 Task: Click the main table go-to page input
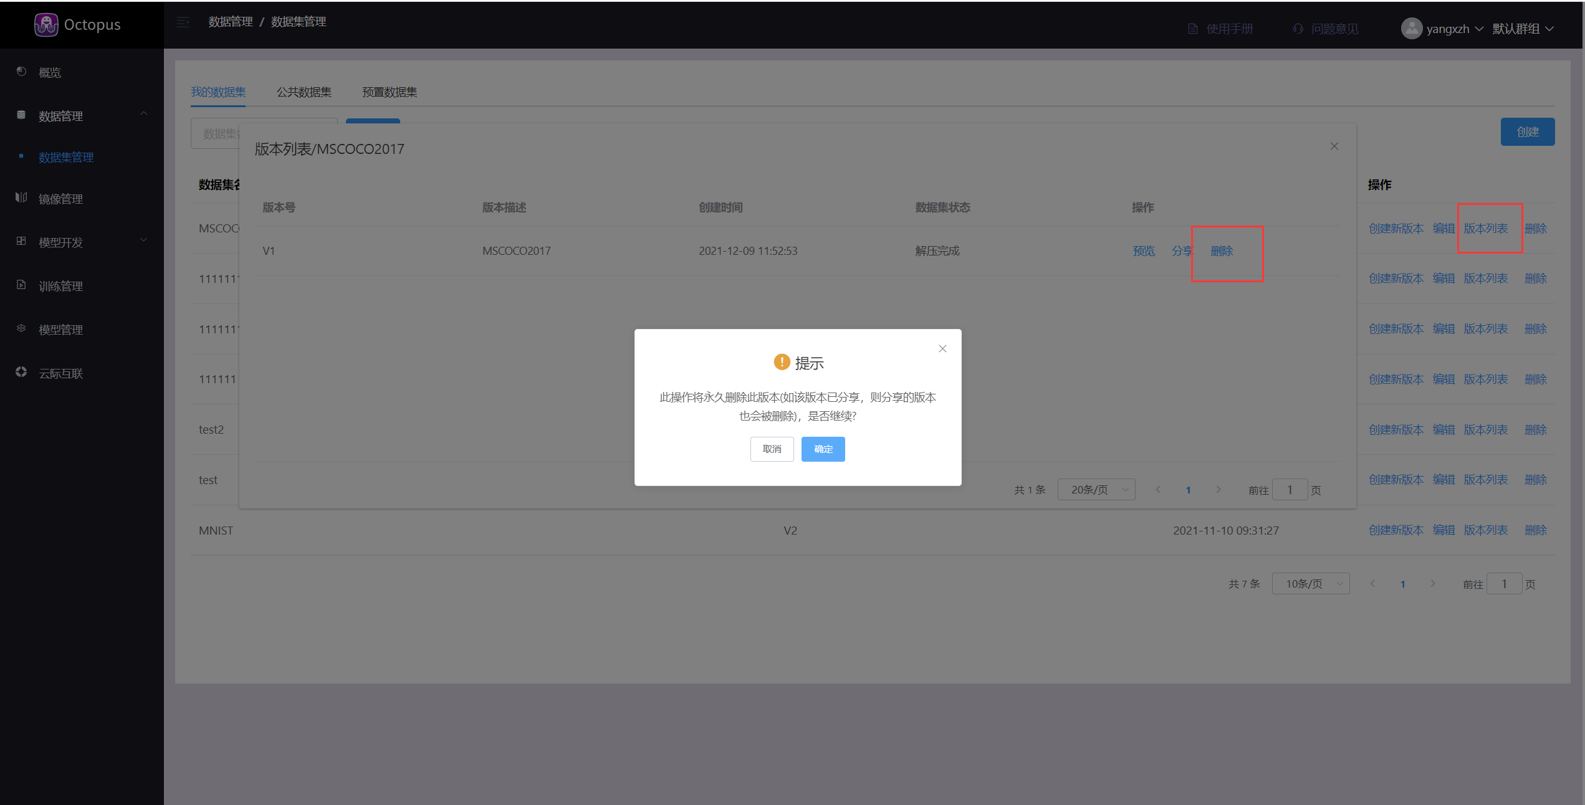coord(1504,584)
